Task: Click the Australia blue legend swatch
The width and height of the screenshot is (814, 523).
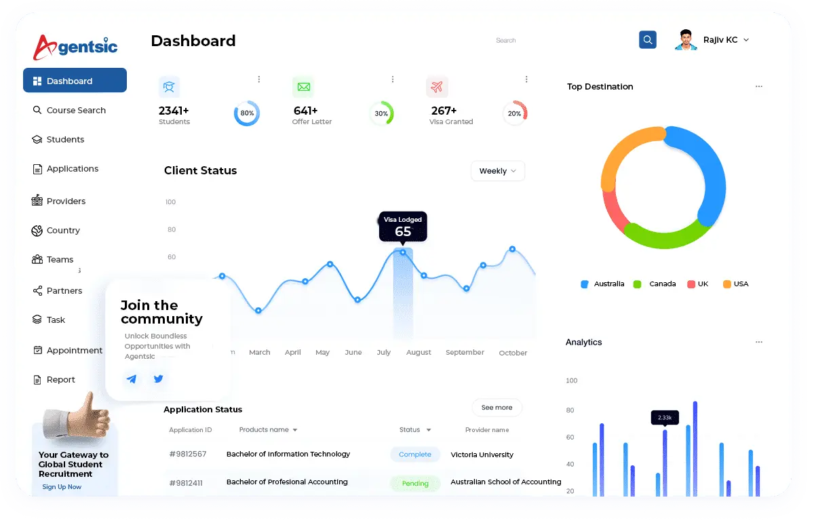Action: [x=585, y=284]
